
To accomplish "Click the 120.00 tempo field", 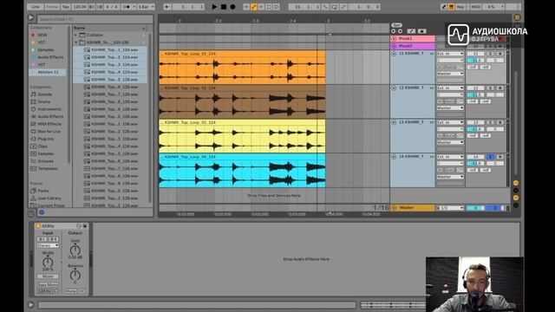I will click(x=79, y=7).
